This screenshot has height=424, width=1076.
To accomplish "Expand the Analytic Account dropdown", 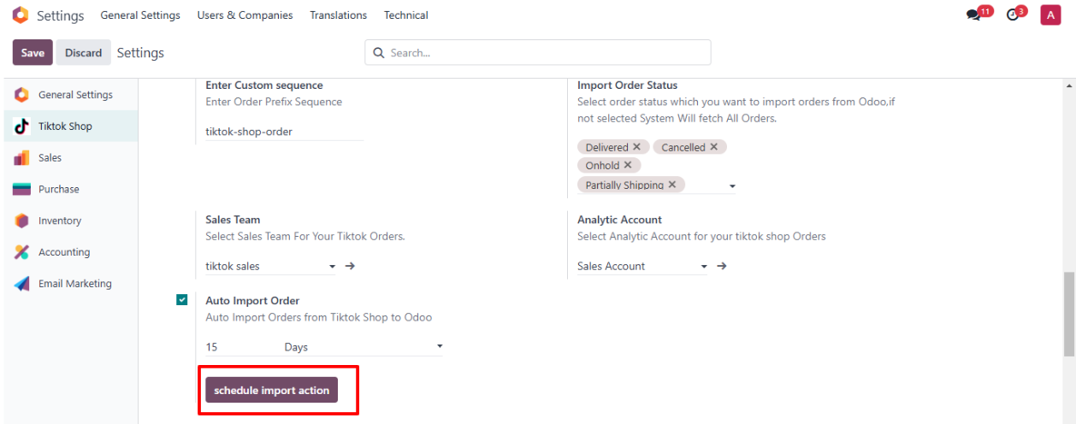I will pyautogui.click(x=704, y=267).
